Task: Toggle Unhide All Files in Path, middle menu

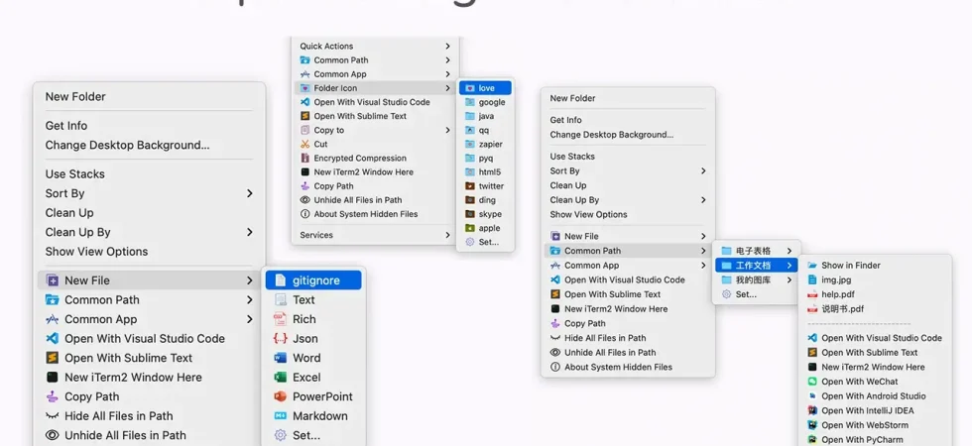Action: tap(375, 200)
